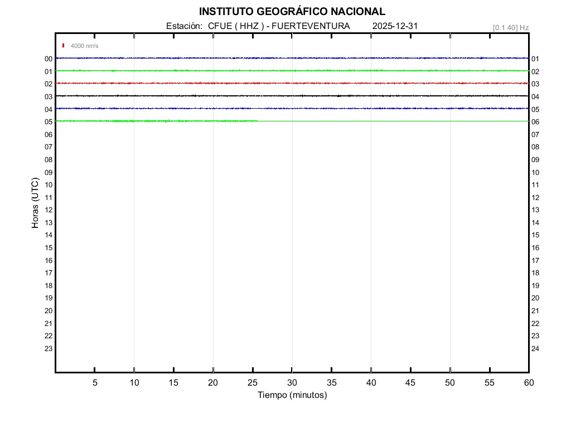Select the red seismic trace for hour 02
Image resolution: width=571 pixels, height=428 pixels.
(292, 83)
